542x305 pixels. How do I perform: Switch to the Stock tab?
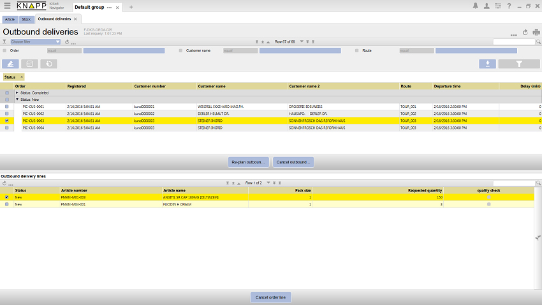[x=26, y=19]
